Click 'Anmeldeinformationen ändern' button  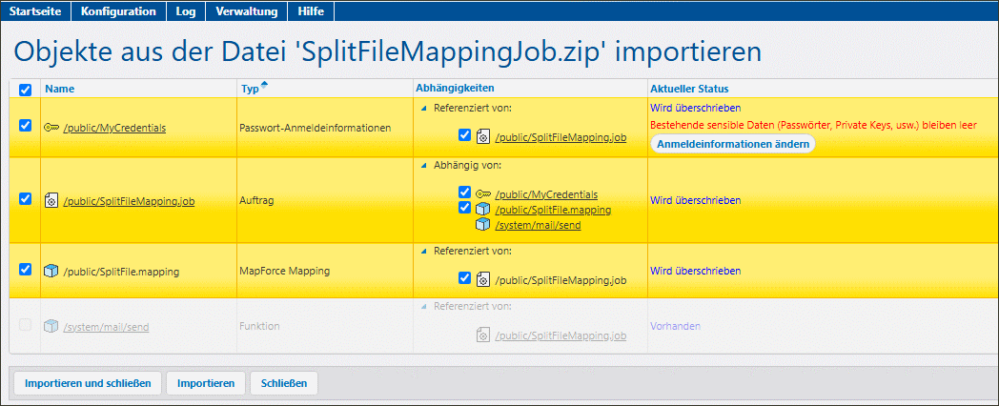[x=732, y=144]
